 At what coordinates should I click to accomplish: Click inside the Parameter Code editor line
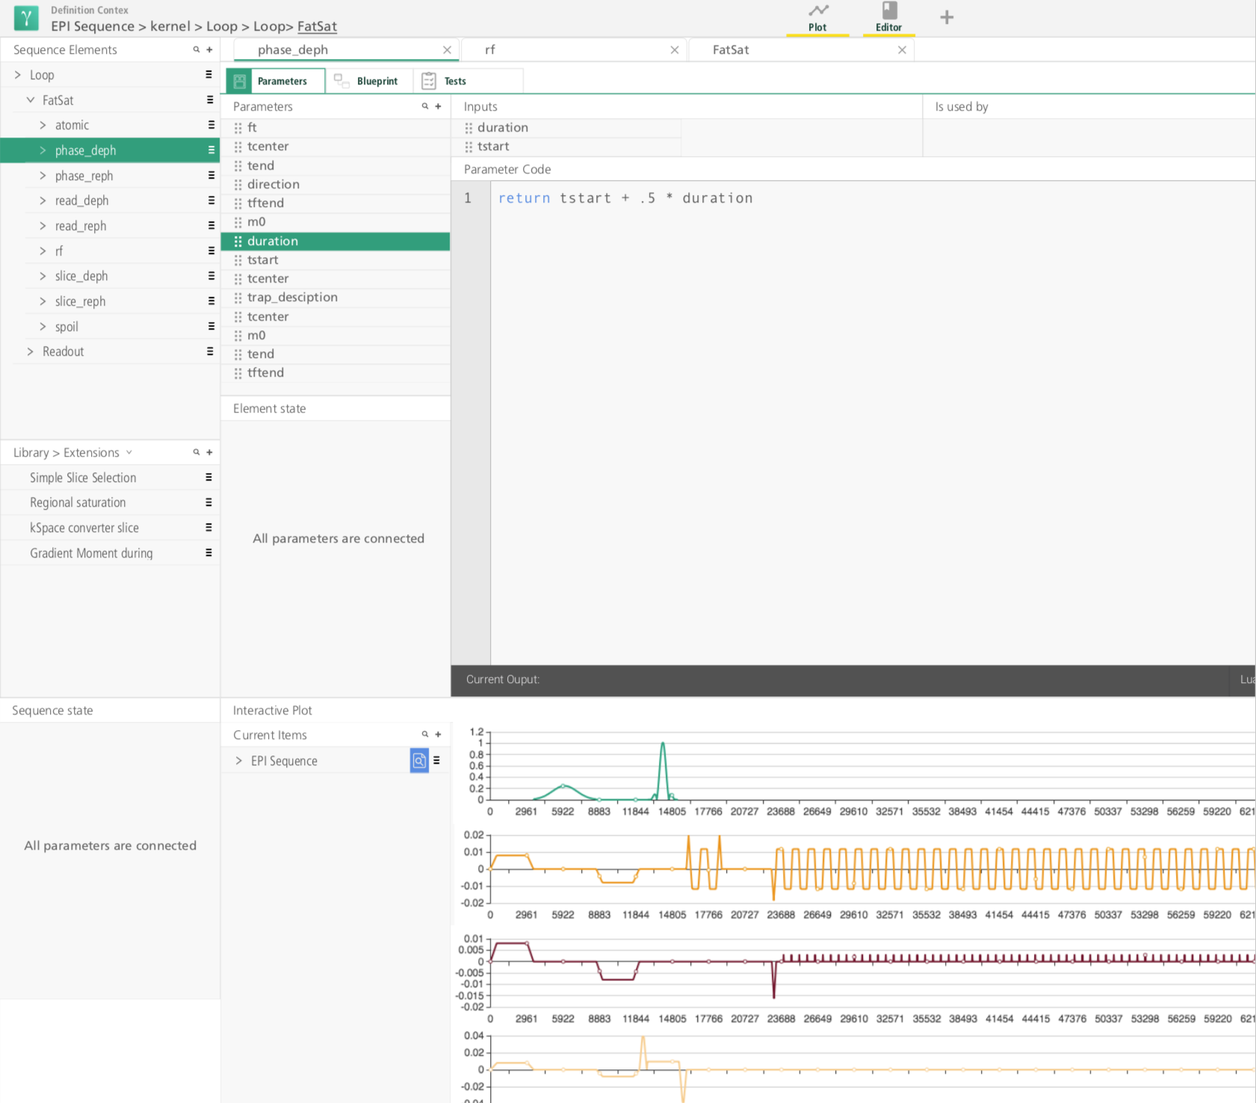pyautogui.click(x=625, y=198)
